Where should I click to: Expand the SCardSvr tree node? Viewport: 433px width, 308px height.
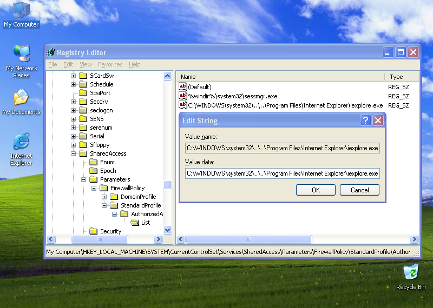pyautogui.click(x=73, y=76)
